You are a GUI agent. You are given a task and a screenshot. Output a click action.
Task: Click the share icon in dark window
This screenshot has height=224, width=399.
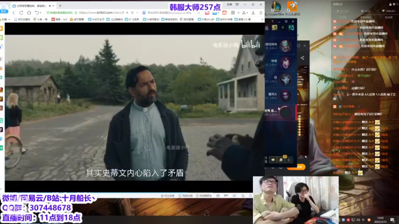coord(302,58)
